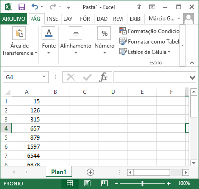Image resolution: width=199 pixels, height=189 pixels.
Task: Switch to the LAY ribbon tab
Action: coord(68,19)
